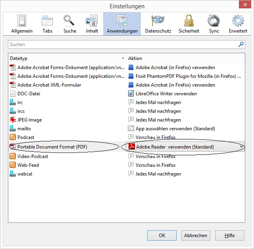Confirm settings with the OK button

[162, 235]
